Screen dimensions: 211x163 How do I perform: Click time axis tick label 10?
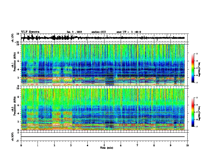187,145
